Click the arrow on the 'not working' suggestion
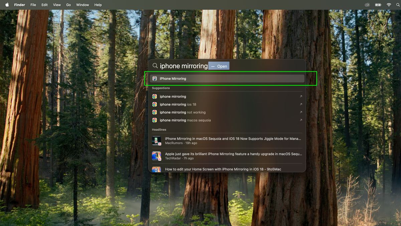Image resolution: width=401 pixels, height=226 pixels. [301, 112]
